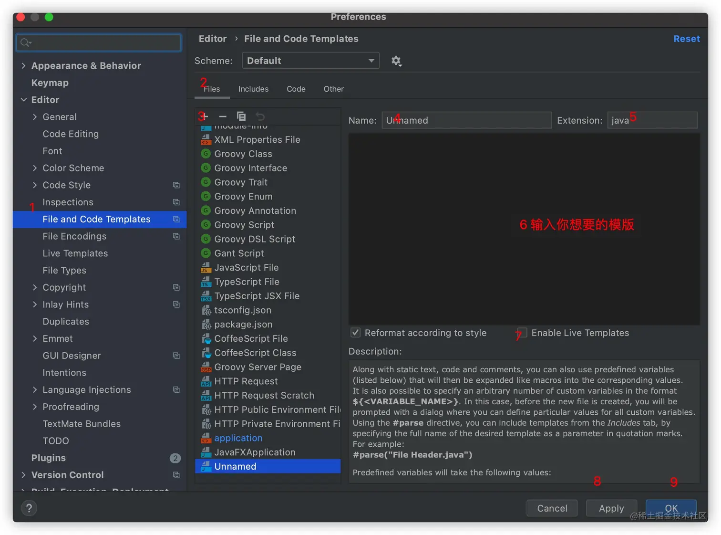Expand the Version Control section
This screenshot has width=721, height=535.
[23, 475]
